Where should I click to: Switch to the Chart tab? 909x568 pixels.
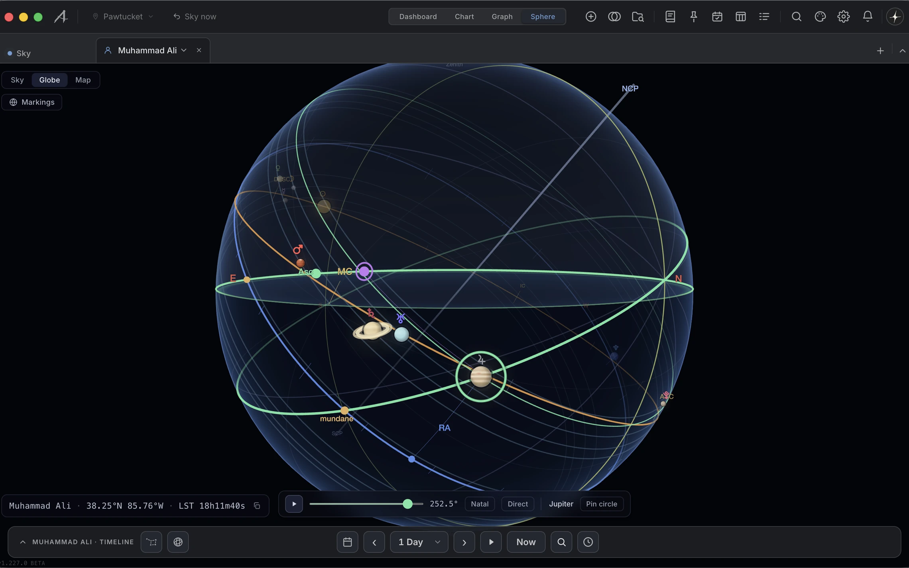click(464, 16)
